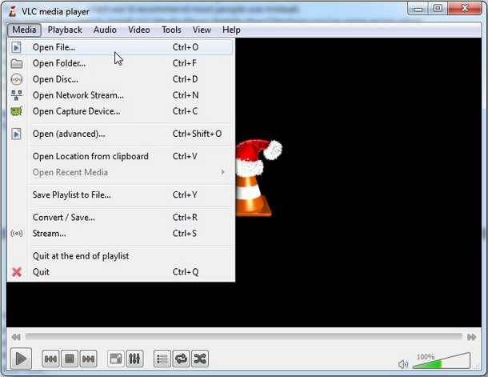This screenshot has height=377, width=488.
Task: Click the Stream broadcast icon
Action: [17, 234]
